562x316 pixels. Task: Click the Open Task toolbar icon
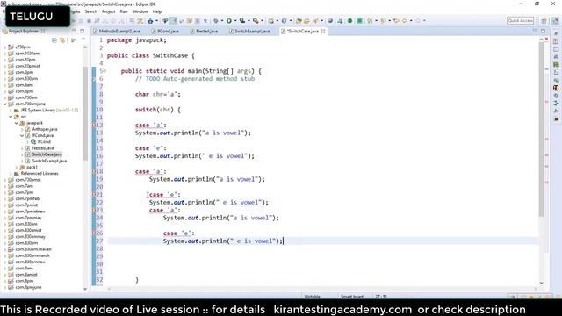coord(306,21)
